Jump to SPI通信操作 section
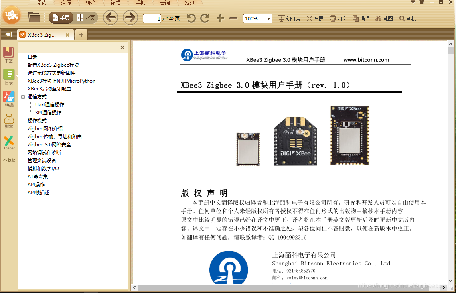 [48, 113]
